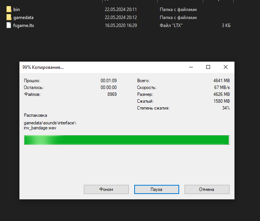Select the bin folder icon
Screen dimensions: 260x221
[x=9, y=9]
